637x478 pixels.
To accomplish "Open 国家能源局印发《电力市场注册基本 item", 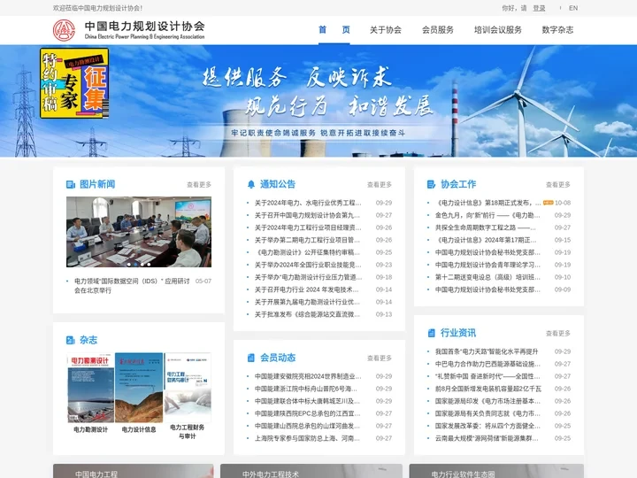I will [487, 401].
